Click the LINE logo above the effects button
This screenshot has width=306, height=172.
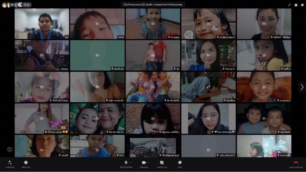(10, 149)
